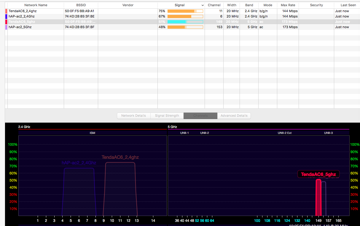The height and width of the screenshot is (226, 360).
Task: Sort by the Channel column header
Action: [214, 5]
